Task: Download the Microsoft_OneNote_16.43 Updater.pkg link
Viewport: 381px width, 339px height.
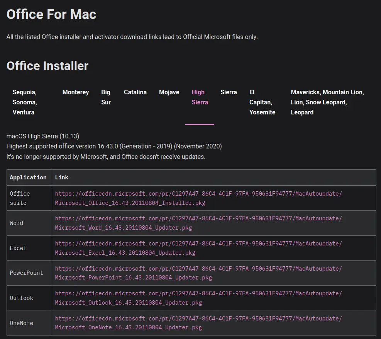Action: [x=198, y=323]
